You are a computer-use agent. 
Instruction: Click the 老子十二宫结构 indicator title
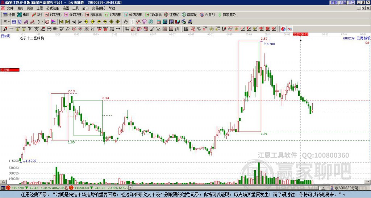(x=32, y=38)
